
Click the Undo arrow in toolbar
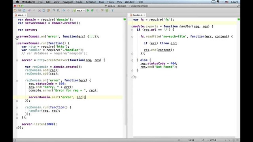tap(30, 10)
